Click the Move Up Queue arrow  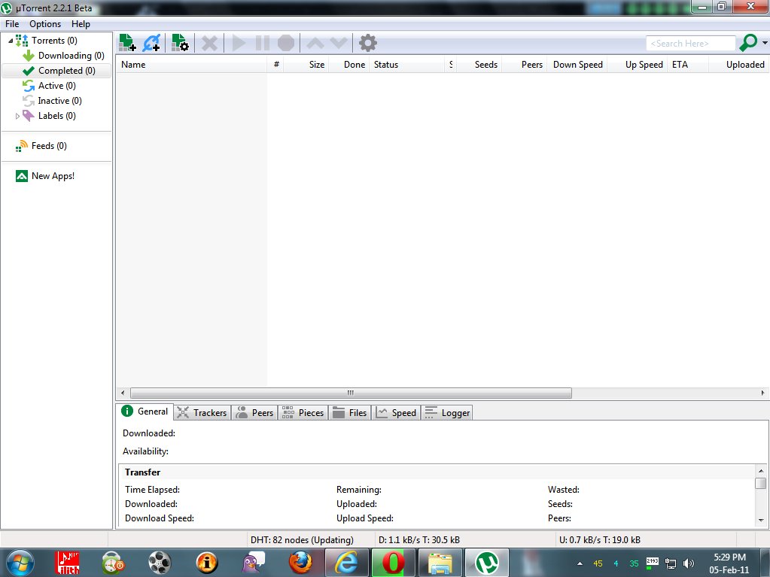pos(315,43)
